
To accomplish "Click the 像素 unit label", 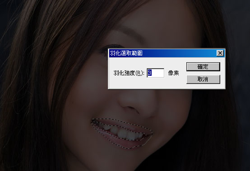I will 173,73.
